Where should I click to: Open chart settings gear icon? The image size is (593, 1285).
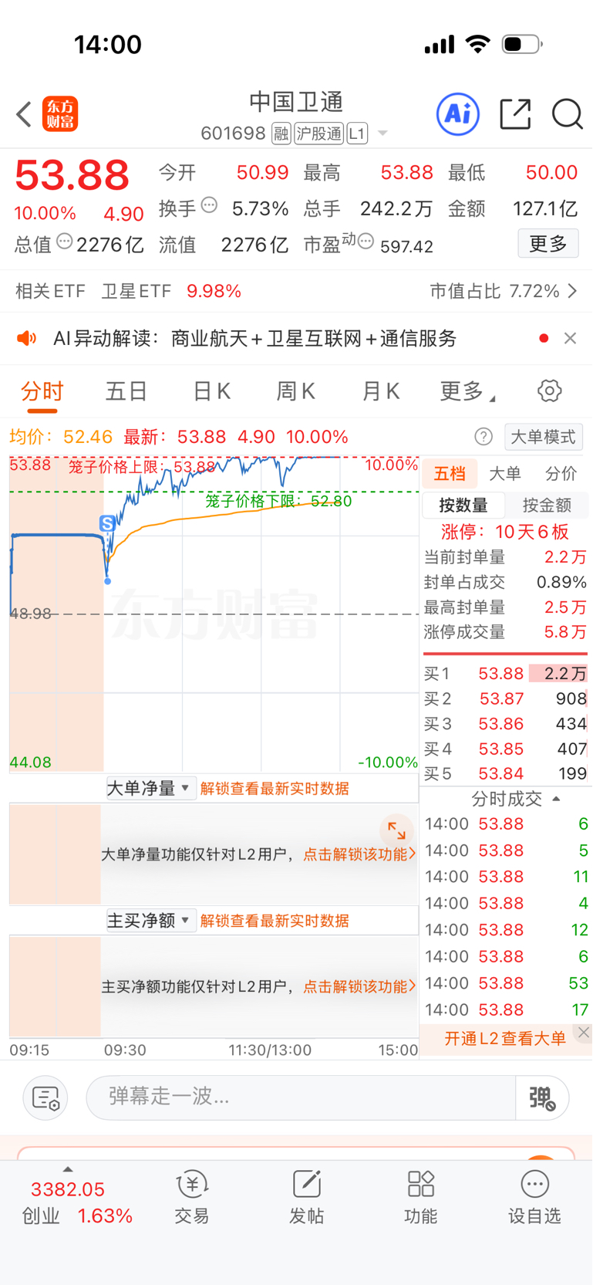pyautogui.click(x=550, y=391)
